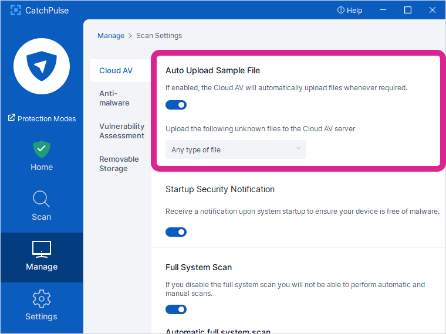Click the 'Scan Settings' breadcrumb text

click(159, 36)
